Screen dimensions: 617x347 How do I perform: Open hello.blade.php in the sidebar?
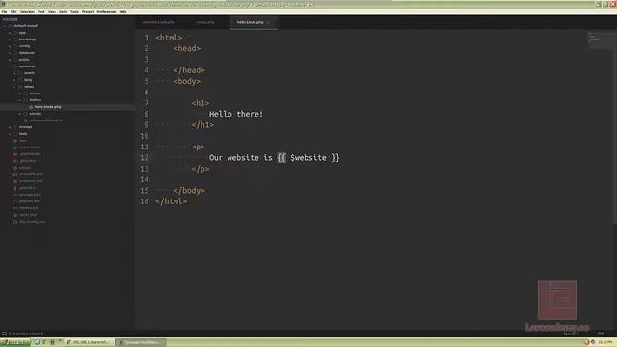pos(47,107)
